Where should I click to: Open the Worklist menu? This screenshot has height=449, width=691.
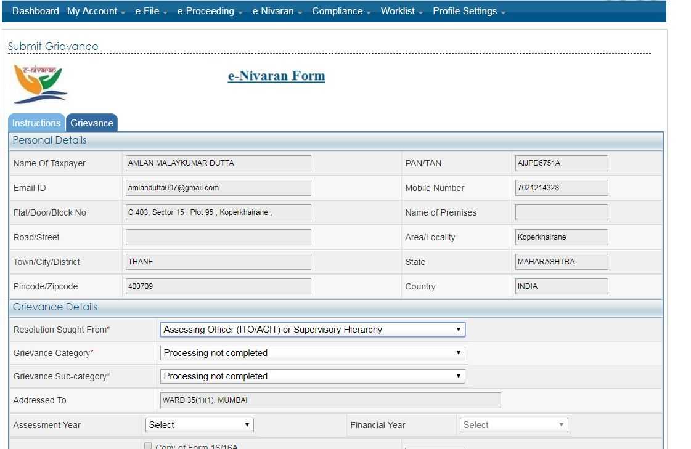[401, 11]
